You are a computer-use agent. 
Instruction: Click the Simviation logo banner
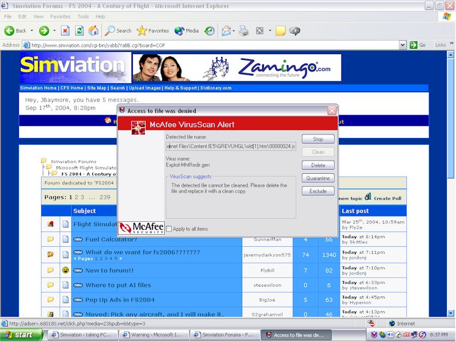pyautogui.click(x=75, y=67)
